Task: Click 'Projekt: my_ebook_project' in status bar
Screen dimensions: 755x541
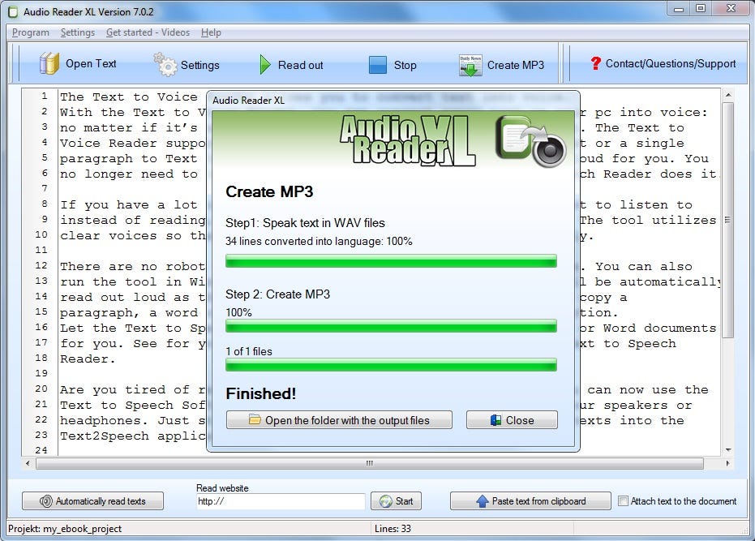Action: coord(65,529)
